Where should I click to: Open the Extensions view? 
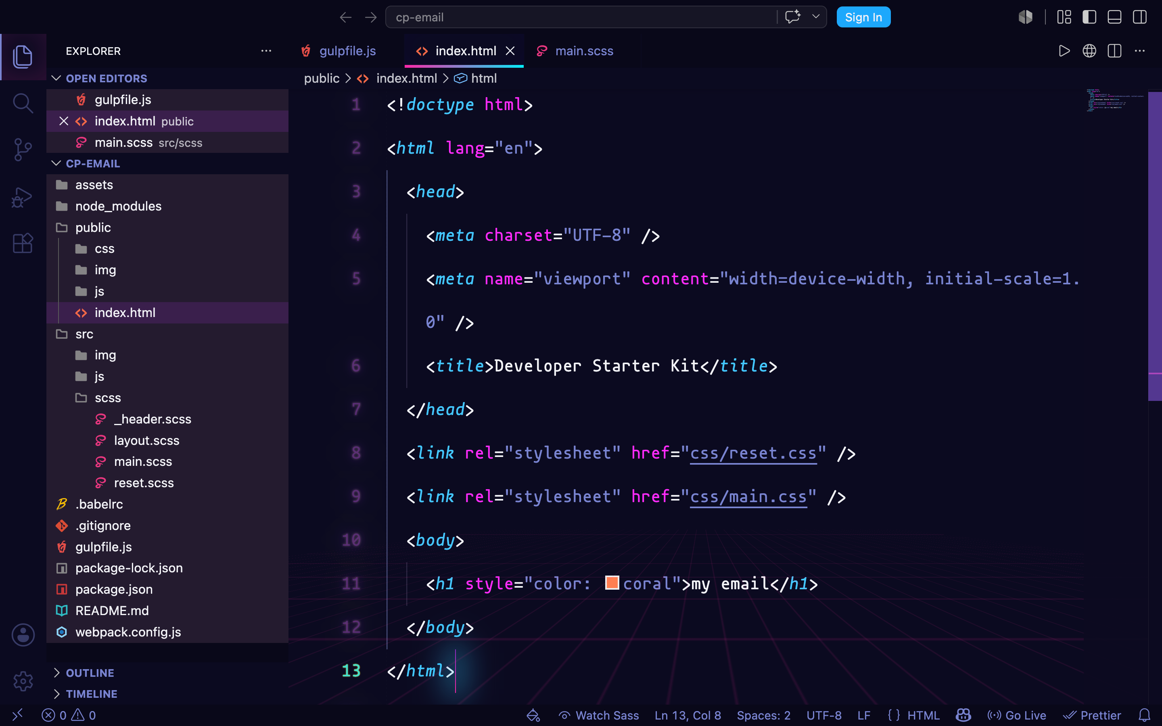pos(23,244)
